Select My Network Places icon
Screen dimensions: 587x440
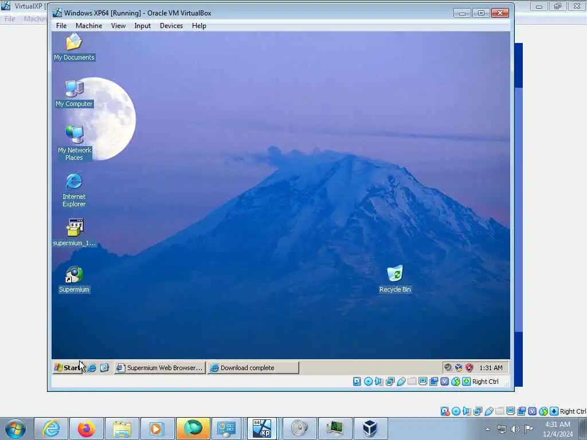(x=74, y=143)
